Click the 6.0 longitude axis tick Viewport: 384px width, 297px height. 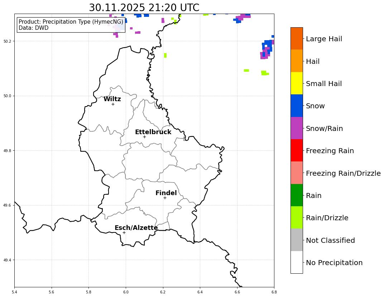tap(126, 292)
